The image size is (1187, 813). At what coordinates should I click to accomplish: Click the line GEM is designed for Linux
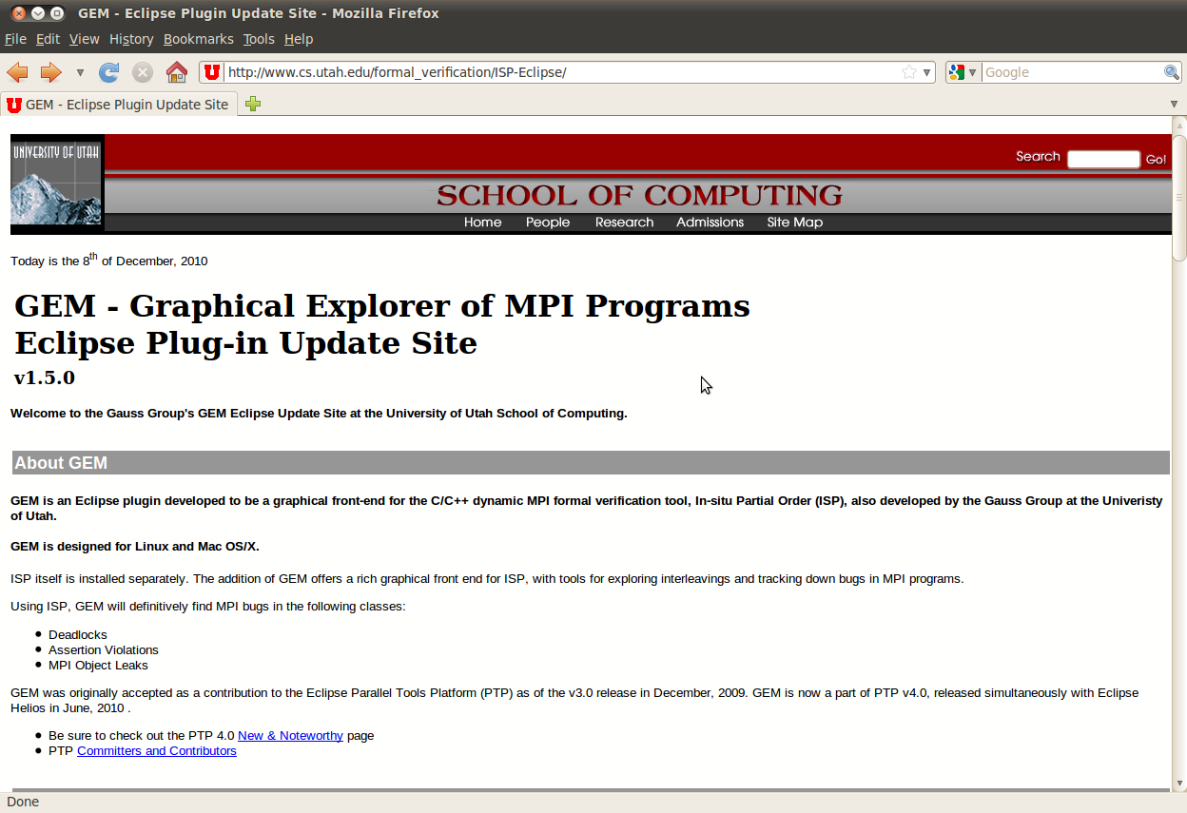pyautogui.click(x=135, y=547)
